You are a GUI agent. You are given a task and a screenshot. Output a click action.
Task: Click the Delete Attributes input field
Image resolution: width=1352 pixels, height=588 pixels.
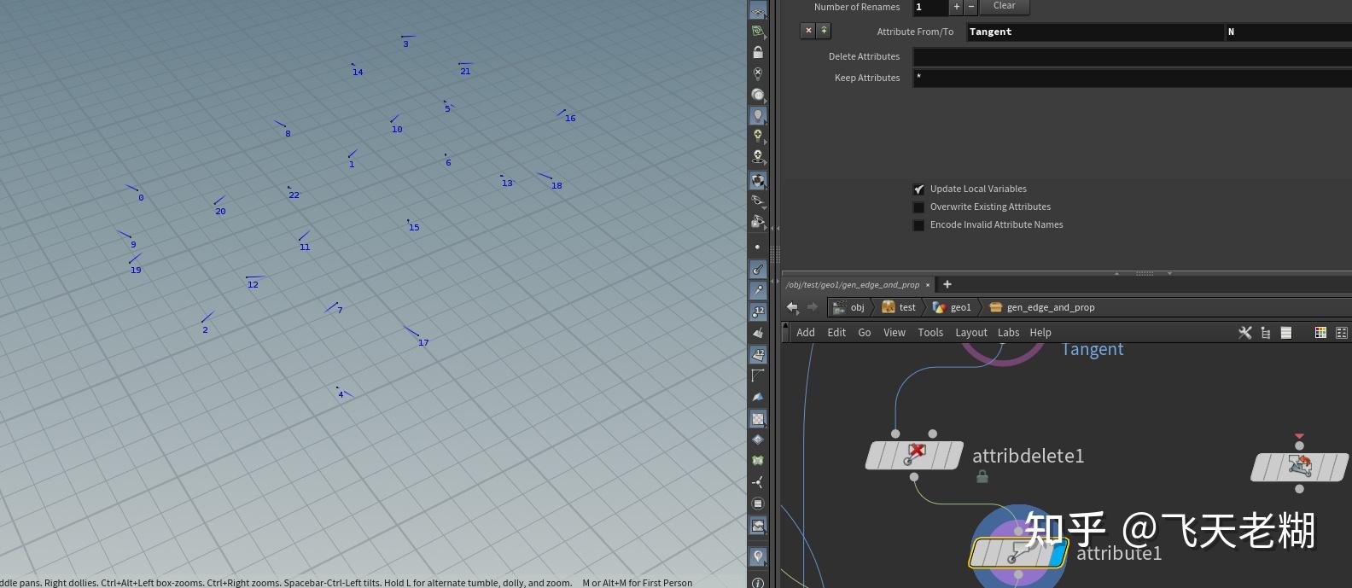coord(1133,56)
